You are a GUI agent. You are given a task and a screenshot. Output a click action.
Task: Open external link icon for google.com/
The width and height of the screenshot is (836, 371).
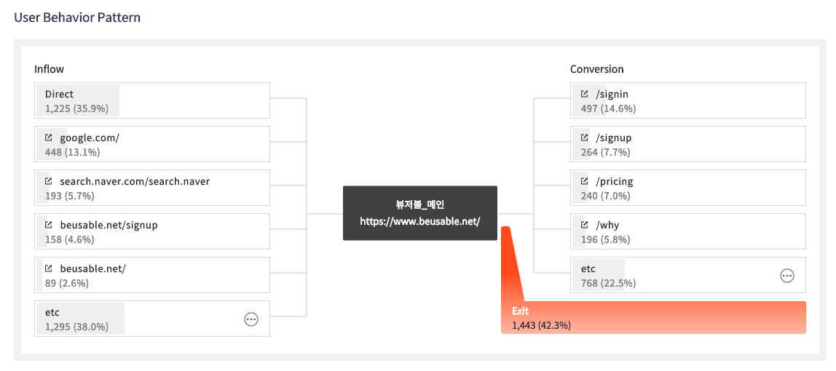[x=49, y=137]
